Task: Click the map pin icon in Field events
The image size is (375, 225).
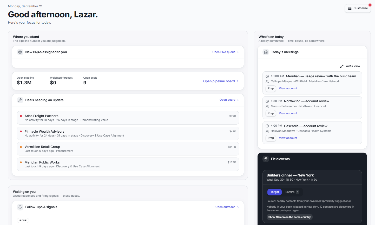Action: pyautogui.click(x=266, y=159)
